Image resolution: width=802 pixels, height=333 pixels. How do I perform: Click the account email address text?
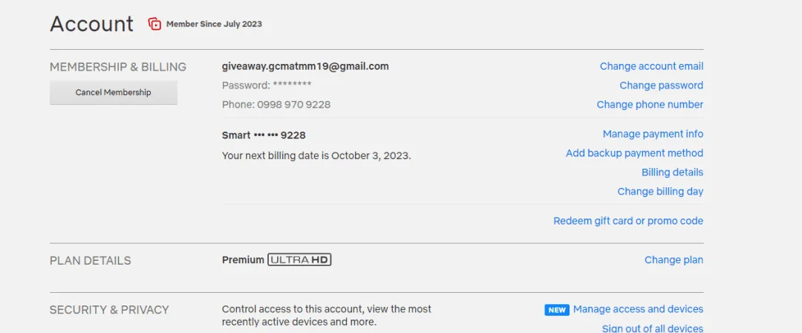point(305,66)
